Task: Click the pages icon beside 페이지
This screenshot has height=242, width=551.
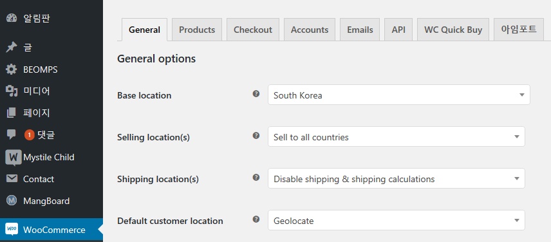Action: point(11,113)
